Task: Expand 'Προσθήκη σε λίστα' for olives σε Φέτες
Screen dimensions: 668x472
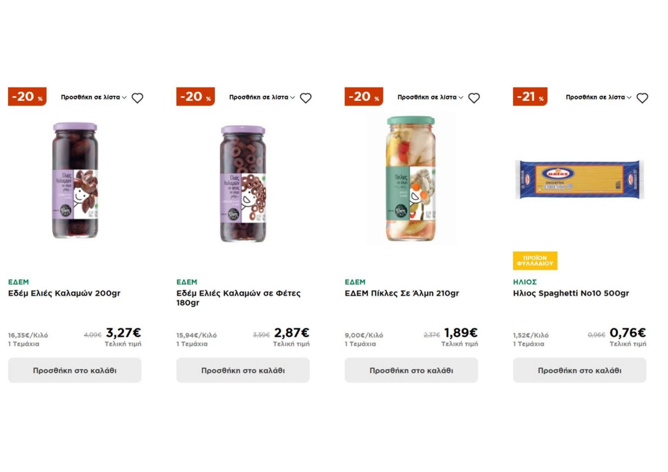Action: tap(262, 97)
